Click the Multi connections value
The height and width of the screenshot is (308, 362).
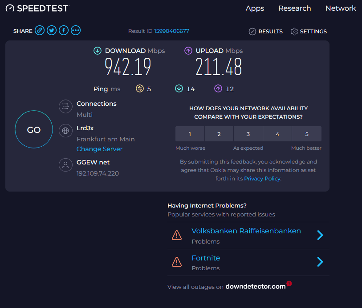pos(85,115)
